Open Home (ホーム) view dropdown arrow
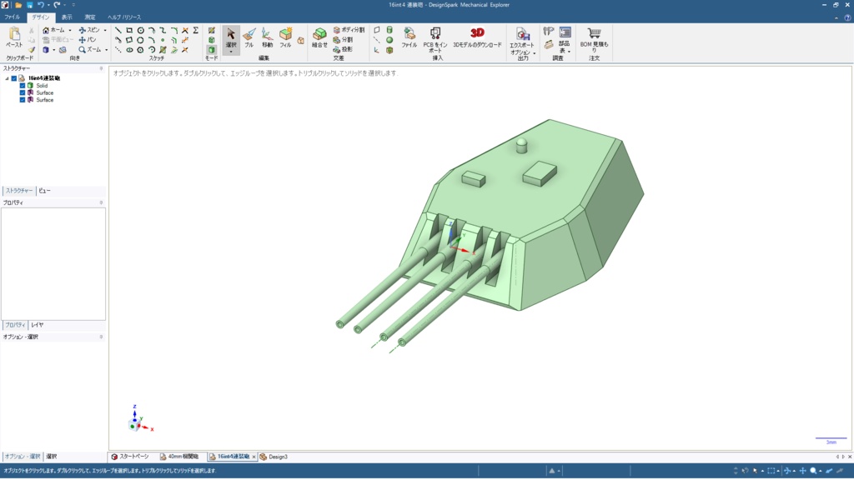Screen dimensions: 854x480 click(70, 31)
